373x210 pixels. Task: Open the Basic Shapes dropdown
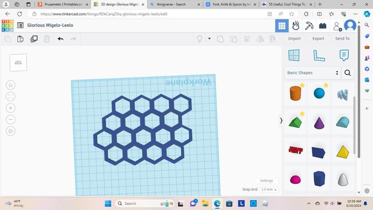click(x=312, y=73)
